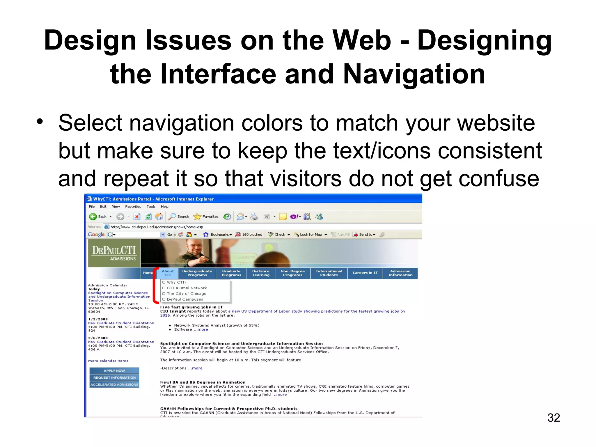
Task: Click the greyed AutoFill icon
Action: coord(334,235)
